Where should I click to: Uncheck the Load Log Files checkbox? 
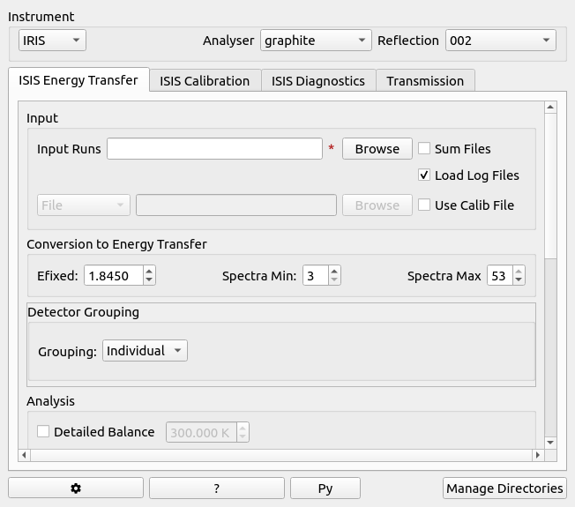(425, 175)
